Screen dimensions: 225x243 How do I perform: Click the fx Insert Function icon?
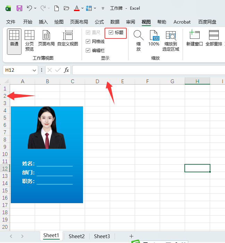(x=66, y=70)
